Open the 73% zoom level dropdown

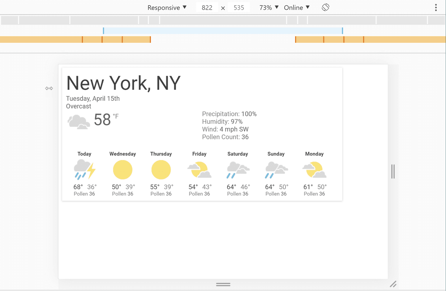[268, 7]
